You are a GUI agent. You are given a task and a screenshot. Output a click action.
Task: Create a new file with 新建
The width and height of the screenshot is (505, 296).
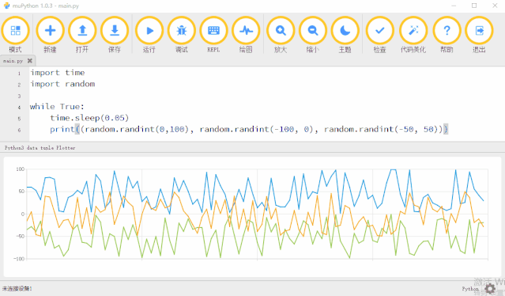click(x=50, y=31)
